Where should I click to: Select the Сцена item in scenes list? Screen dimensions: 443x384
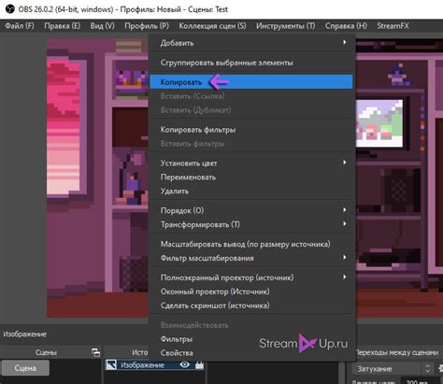pyautogui.click(x=25, y=368)
